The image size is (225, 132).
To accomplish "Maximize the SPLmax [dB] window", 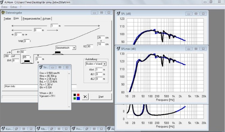I will point(196,49).
